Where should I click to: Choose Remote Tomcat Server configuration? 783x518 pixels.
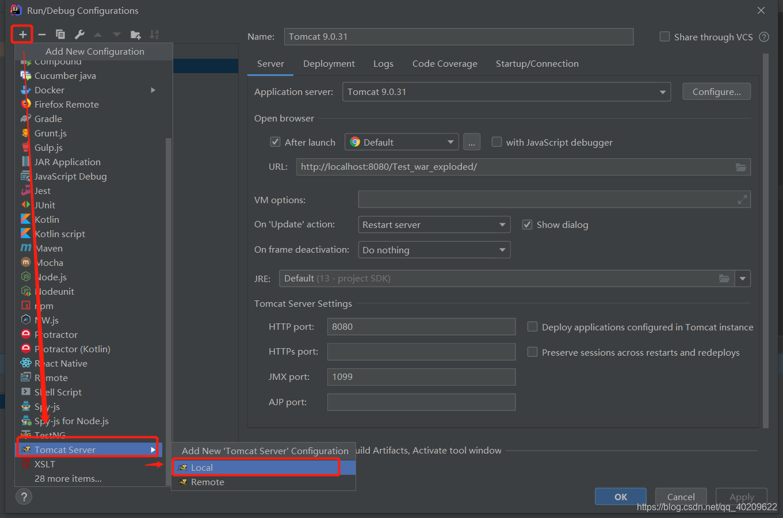pos(263,482)
